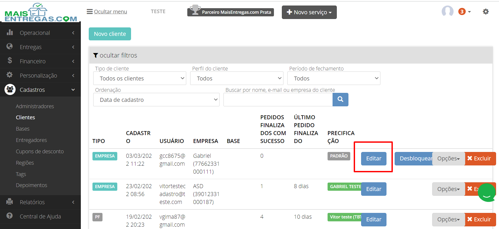Viewport: 499px width, 229px height.
Task: Click the hamburger menu icon
Action: (x=90, y=12)
